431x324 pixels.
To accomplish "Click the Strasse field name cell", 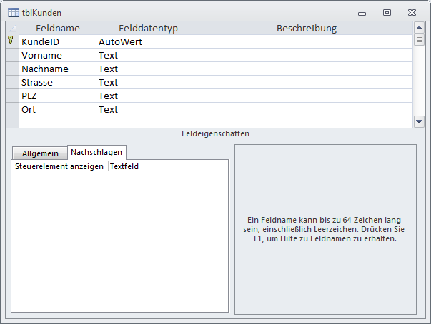I will tap(57, 82).
